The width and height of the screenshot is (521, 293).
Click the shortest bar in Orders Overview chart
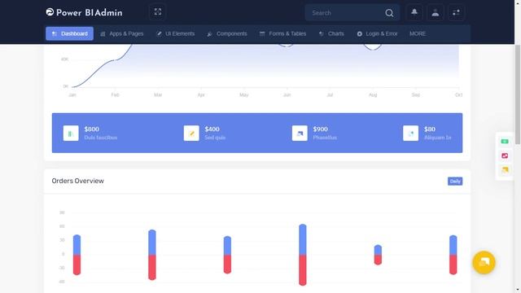pos(378,255)
